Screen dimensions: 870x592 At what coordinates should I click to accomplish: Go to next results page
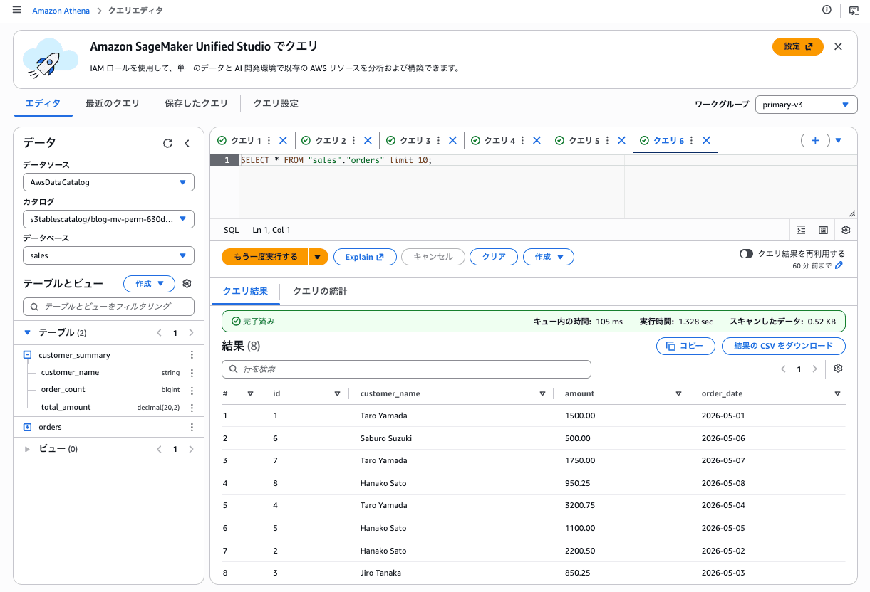[815, 369]
